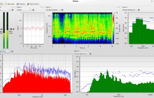
Task: Click the New dock plus icon
Action: pyautogui.click(x=6, y=4)
